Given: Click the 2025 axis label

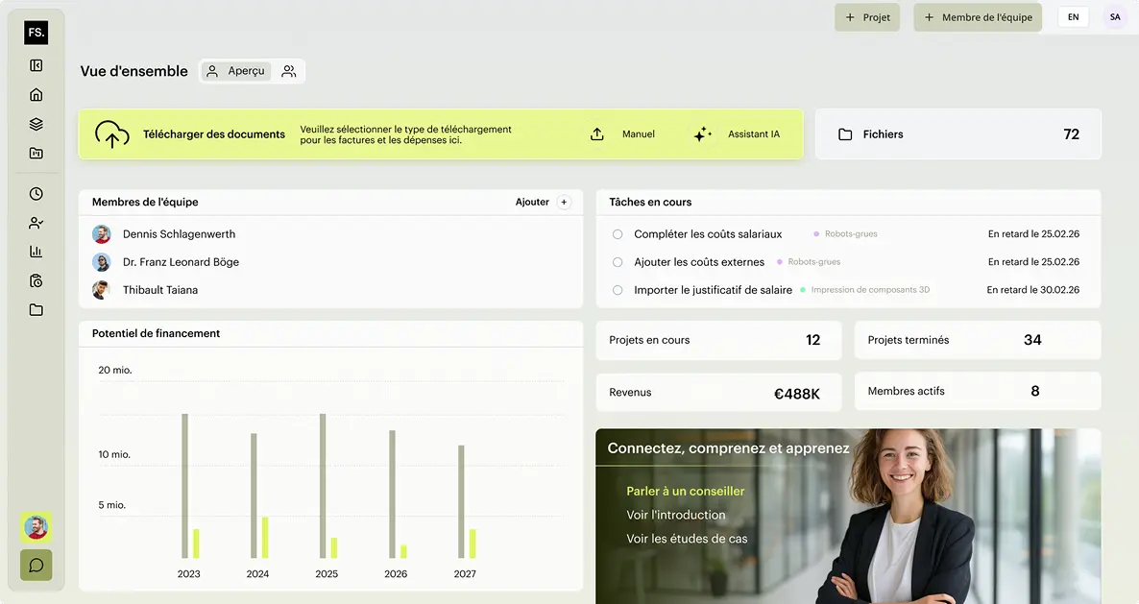Looking at the screenshot, I should (327, 573).
